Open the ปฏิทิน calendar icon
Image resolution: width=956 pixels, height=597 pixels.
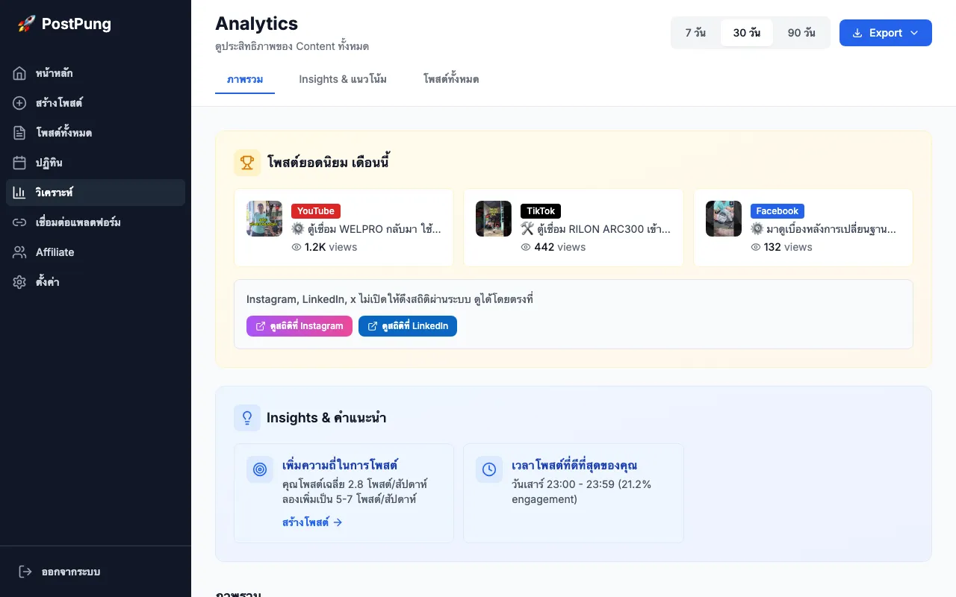[19, 162]
